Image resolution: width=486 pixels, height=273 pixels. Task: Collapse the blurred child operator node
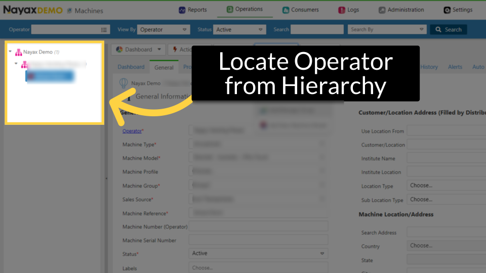pyautogui.click(x=16, y=64)
